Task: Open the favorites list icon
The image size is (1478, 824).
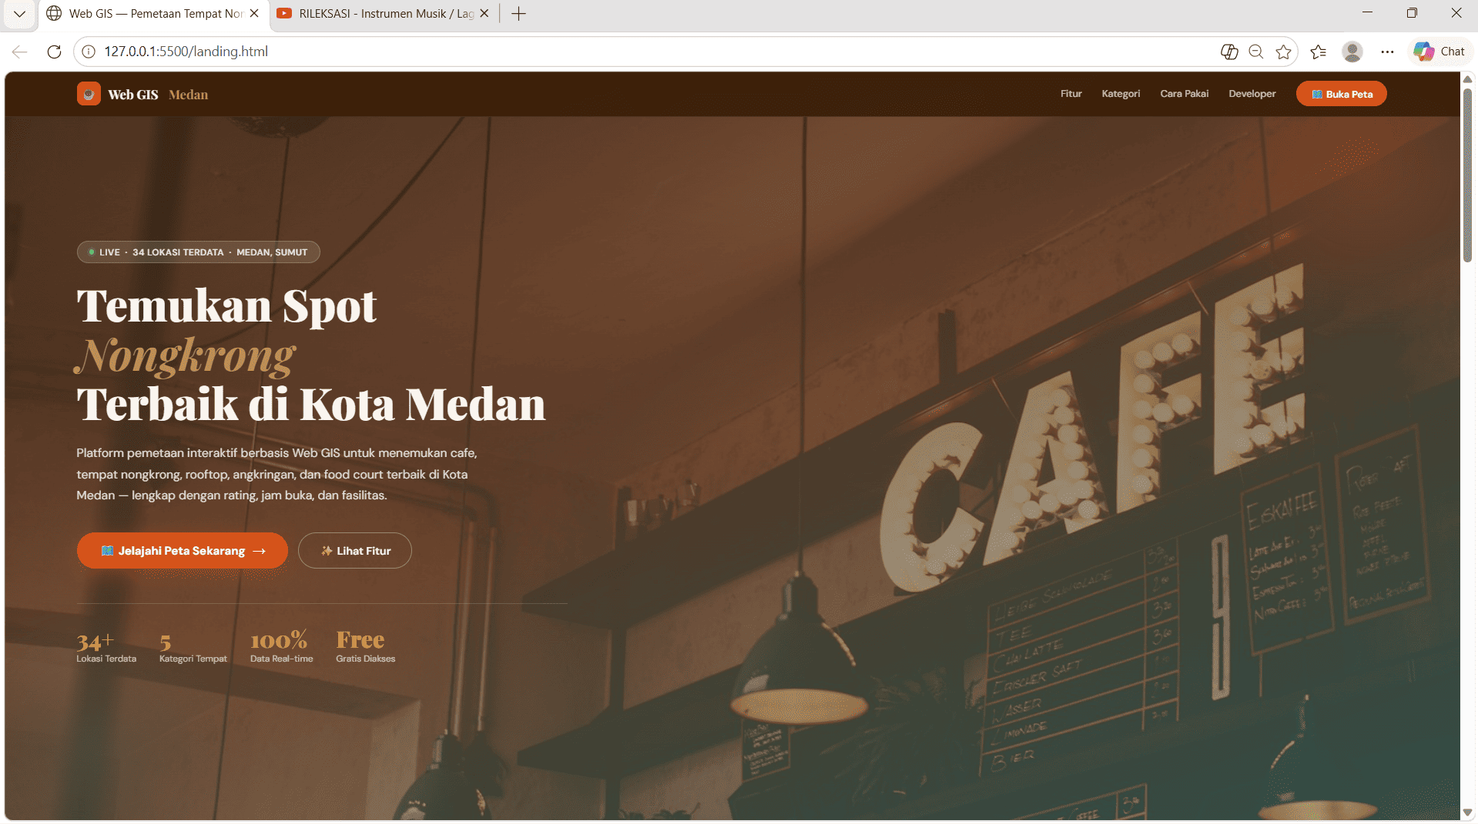Action: [x=1319, y=52]
